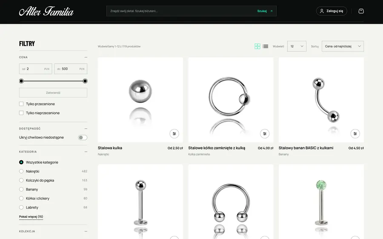Open variant options on Stalowy banan BASIC card
Screen dimensions: 383x239
355,133
